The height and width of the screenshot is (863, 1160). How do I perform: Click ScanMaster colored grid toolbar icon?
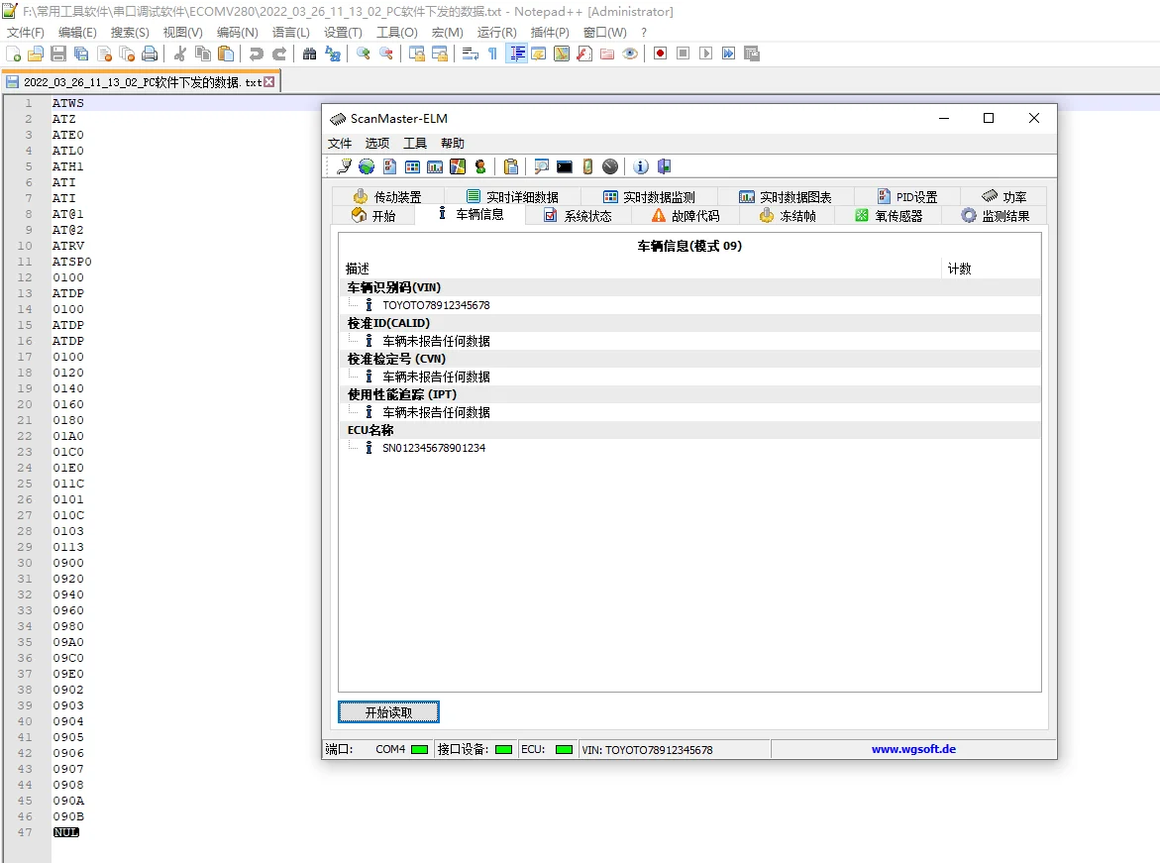pos(413,166)
